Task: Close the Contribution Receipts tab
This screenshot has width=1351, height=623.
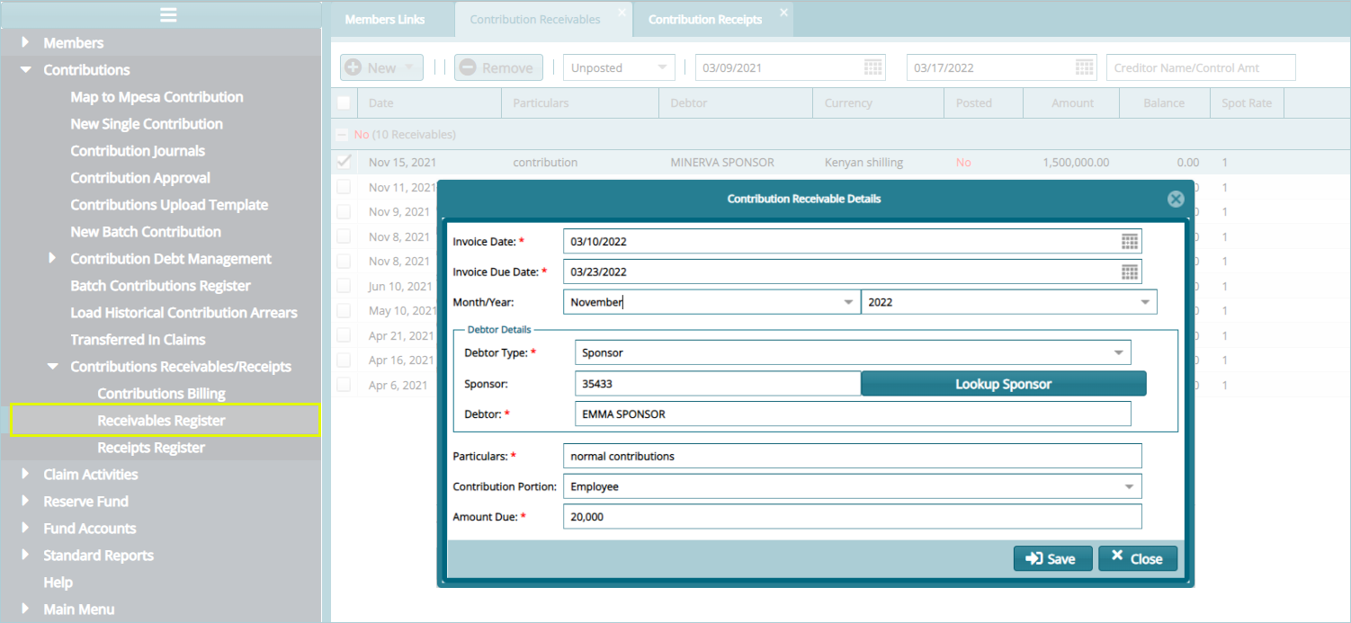Action: pyautogui.click(x=783, y=12)
